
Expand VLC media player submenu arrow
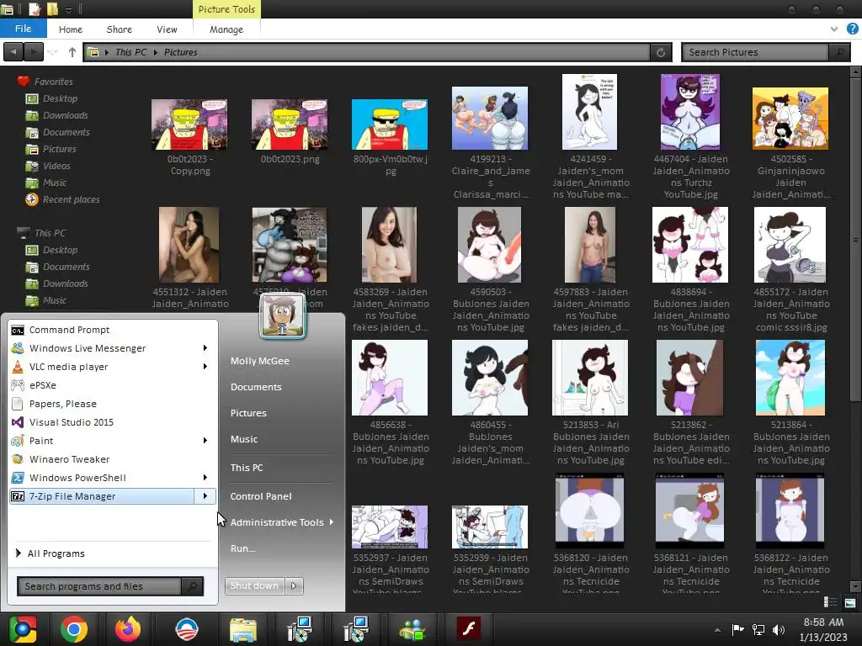click(205, 367)
